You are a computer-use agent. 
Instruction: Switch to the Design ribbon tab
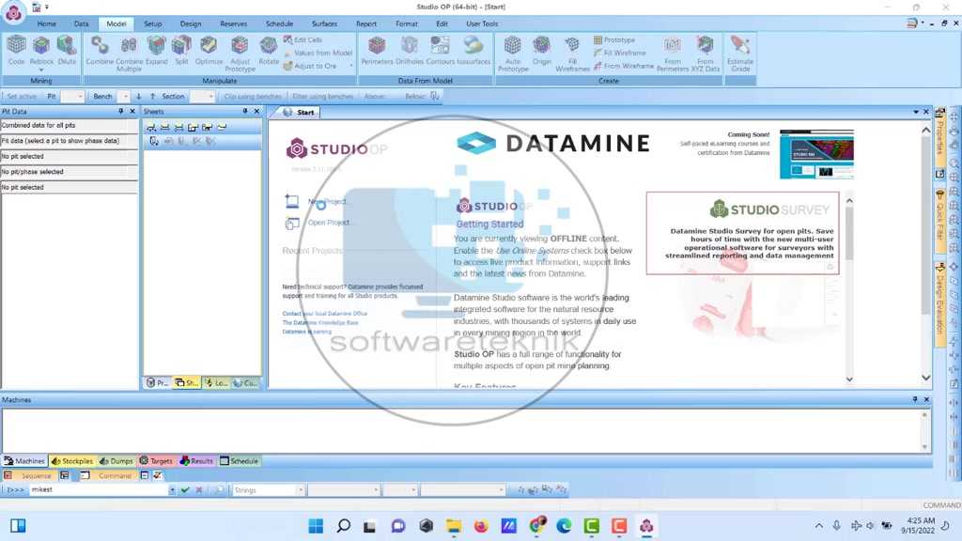pyautogui.click(x=190, y=23)
